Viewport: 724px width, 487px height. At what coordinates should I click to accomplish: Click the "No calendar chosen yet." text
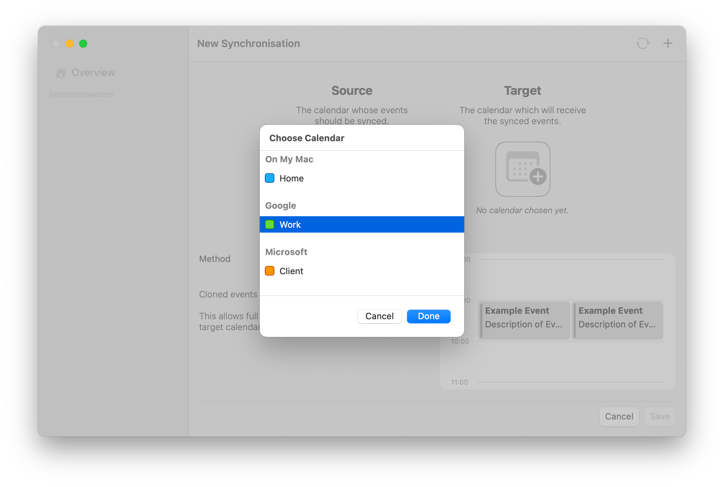tap(522, 210)
